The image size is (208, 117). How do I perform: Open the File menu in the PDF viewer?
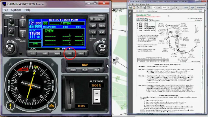coord(130,4)
